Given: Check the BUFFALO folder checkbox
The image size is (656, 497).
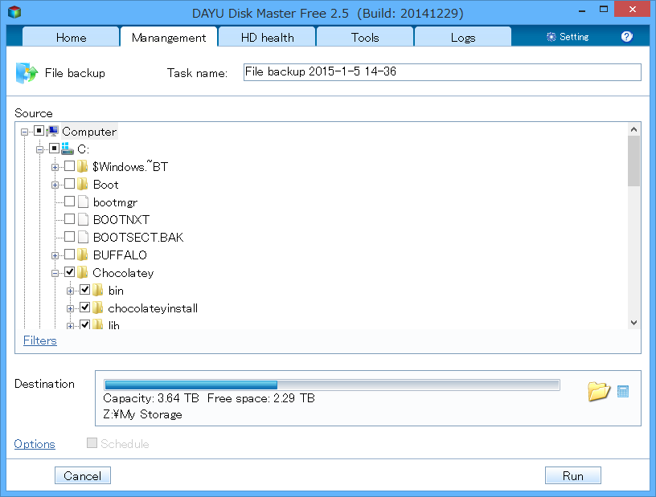Looking at the screenshot, I should 69,255.
